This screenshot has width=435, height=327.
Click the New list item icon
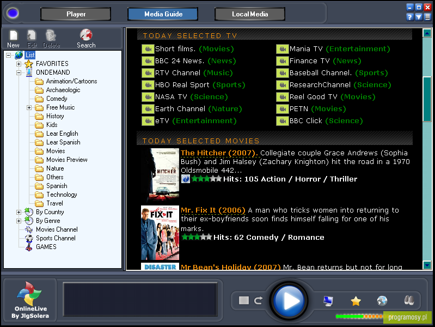[x=13, y=35]
